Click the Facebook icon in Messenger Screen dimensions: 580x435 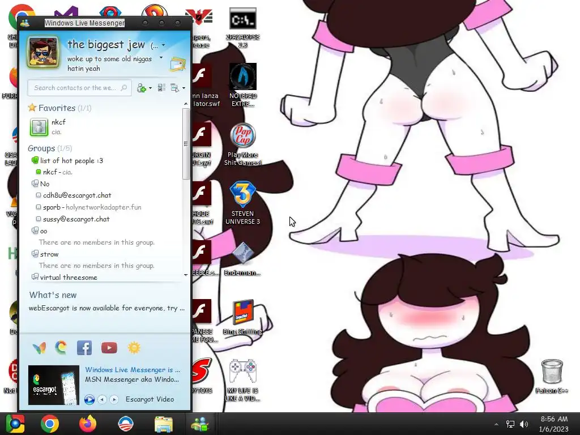coord(84,348)
